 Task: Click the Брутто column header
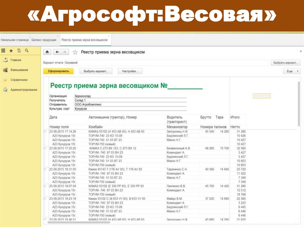click(x=206, y=117)
